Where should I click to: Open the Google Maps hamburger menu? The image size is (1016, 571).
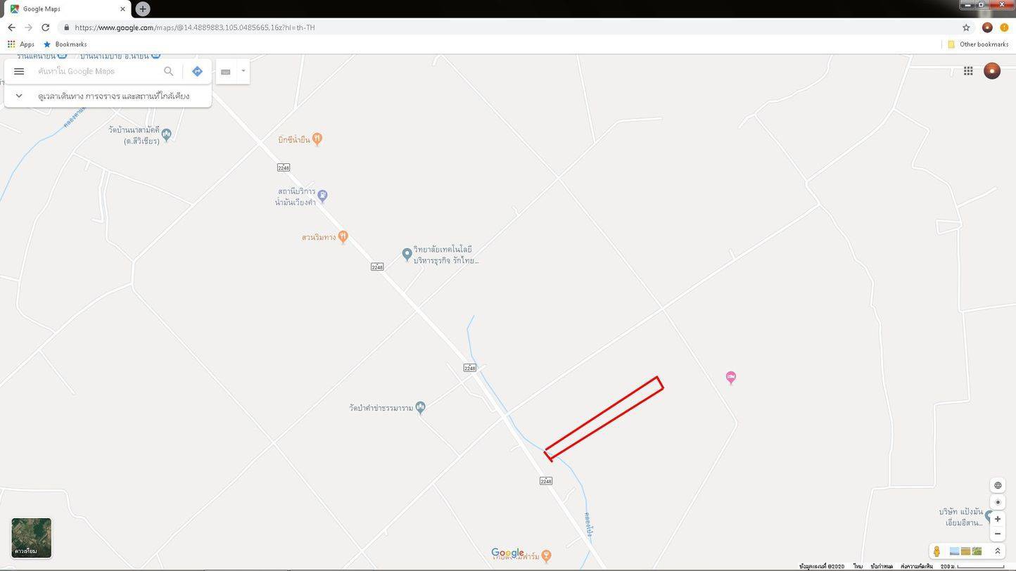pos(19,71)
